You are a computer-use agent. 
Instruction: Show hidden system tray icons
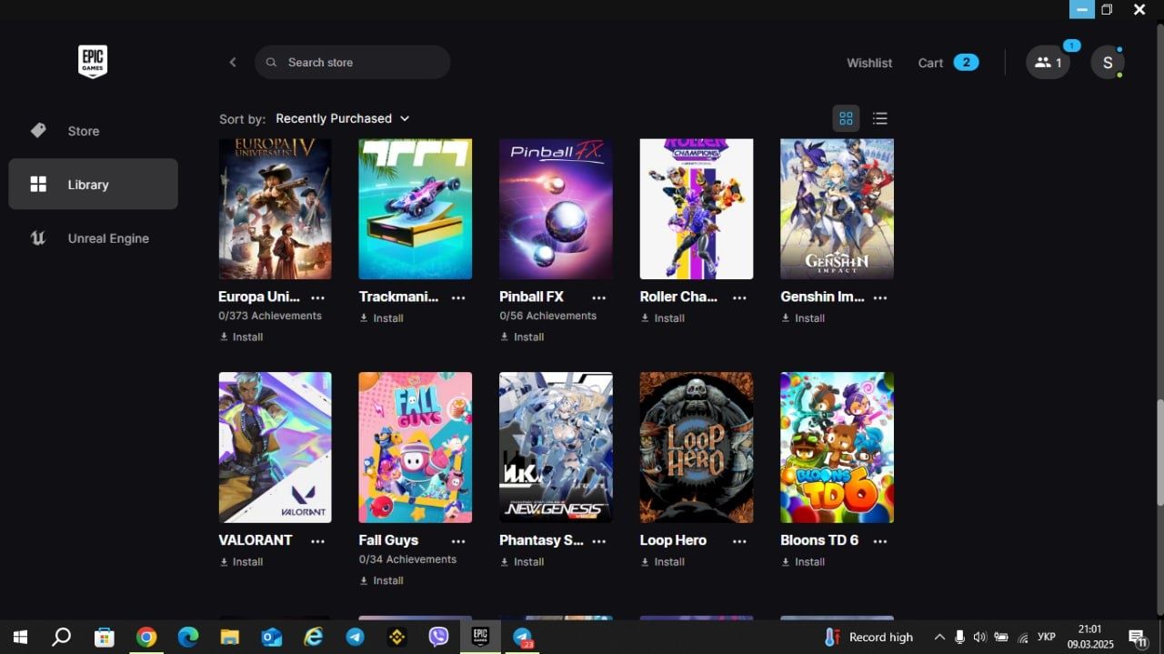click(939, 638)
